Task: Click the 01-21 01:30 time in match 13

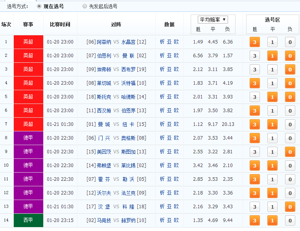Action: (60, 207)
